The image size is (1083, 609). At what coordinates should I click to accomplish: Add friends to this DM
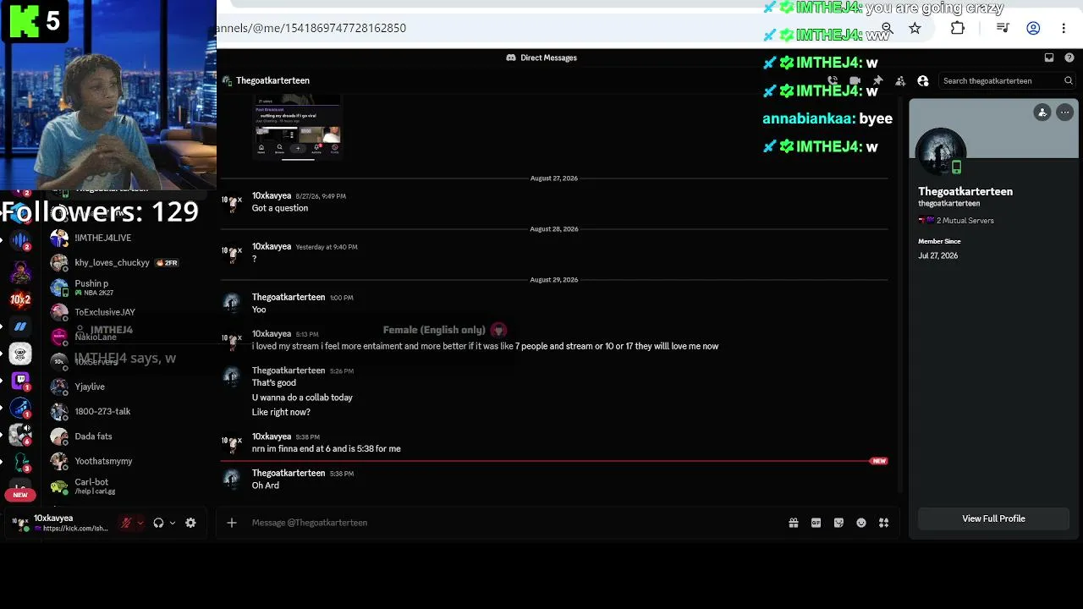click(900, 81)
